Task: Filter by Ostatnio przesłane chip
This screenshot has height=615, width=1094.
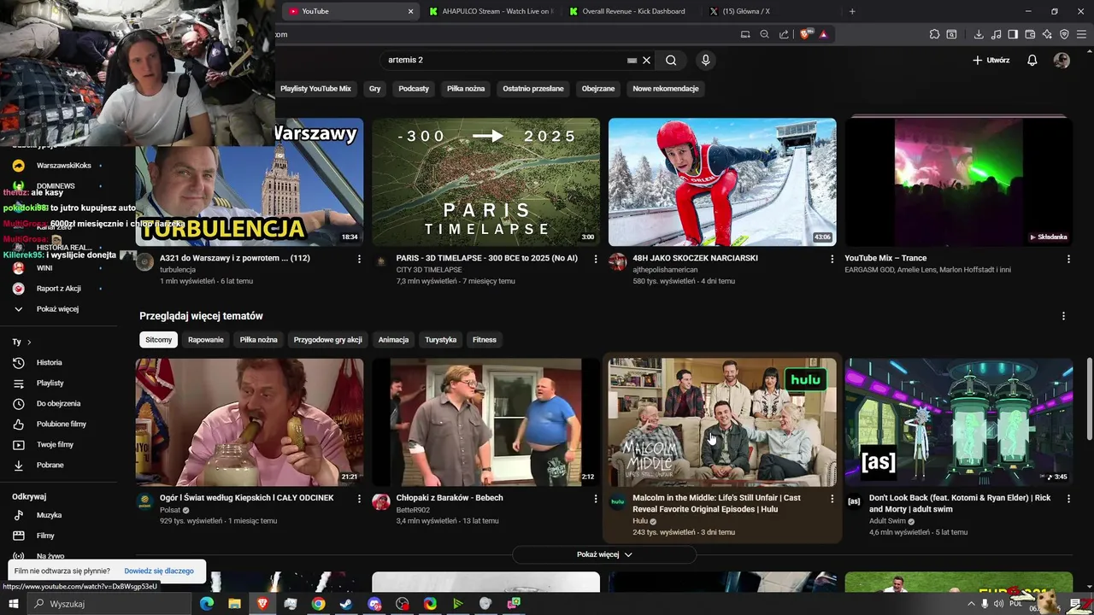Action: pyautogui.click(x=533, y=89)
